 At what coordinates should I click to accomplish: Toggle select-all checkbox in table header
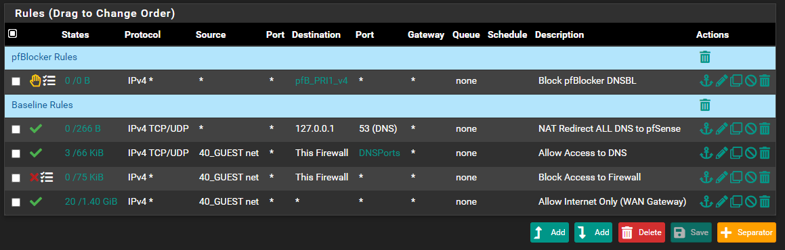[x=12, y=33]
